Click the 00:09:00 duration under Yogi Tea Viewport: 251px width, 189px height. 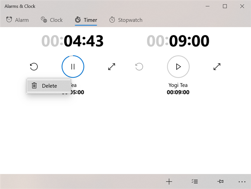pos(178,92)
